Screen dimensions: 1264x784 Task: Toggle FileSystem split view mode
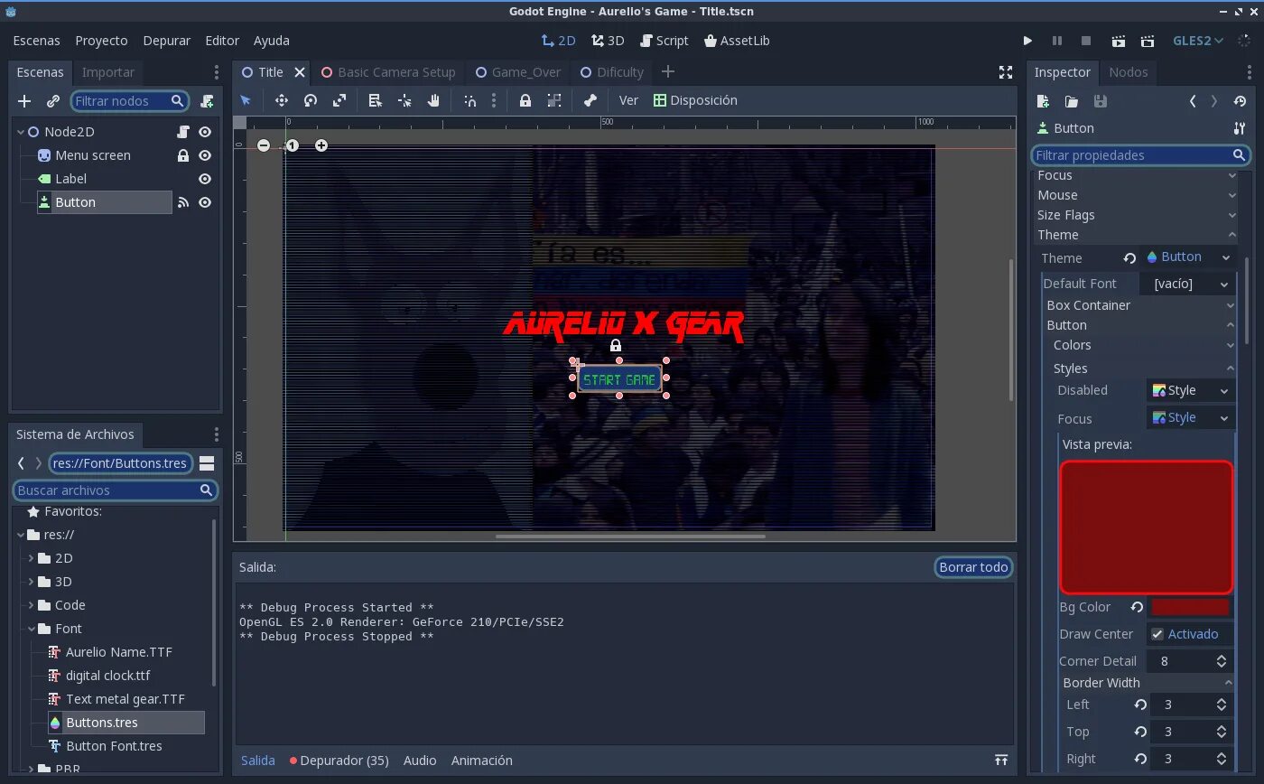tap(207, 463)
